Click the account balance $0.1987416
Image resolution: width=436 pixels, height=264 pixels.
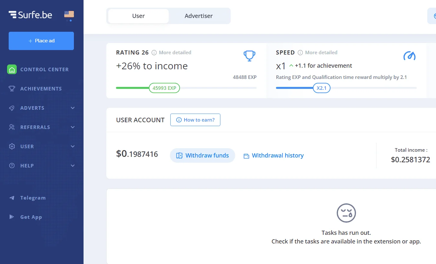tap(137, 154)
